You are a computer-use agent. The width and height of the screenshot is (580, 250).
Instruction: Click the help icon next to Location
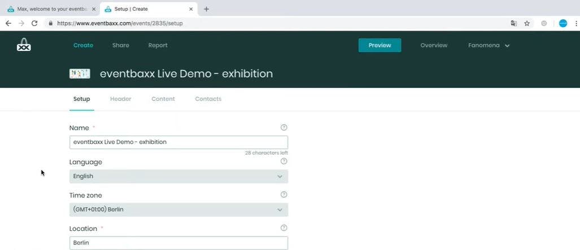284,228
